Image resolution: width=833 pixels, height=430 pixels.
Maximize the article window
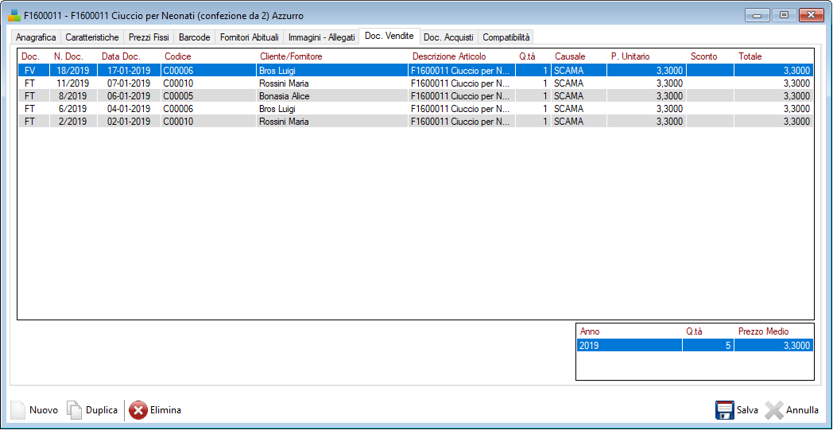pyautogui.click(x=783, y=15)
